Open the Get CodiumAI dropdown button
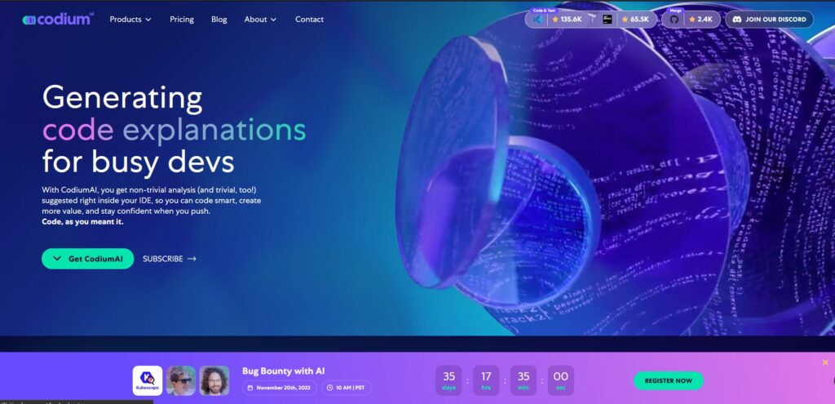 pyautogui.click(x=88, y=259)
